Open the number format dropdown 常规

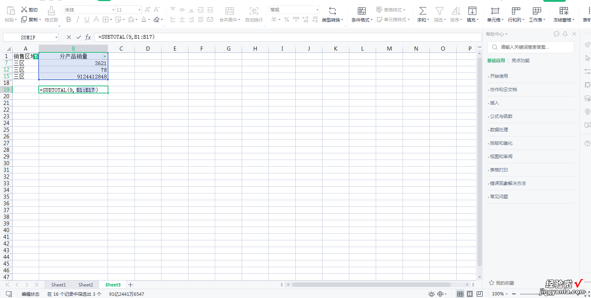tap(317, 10)
